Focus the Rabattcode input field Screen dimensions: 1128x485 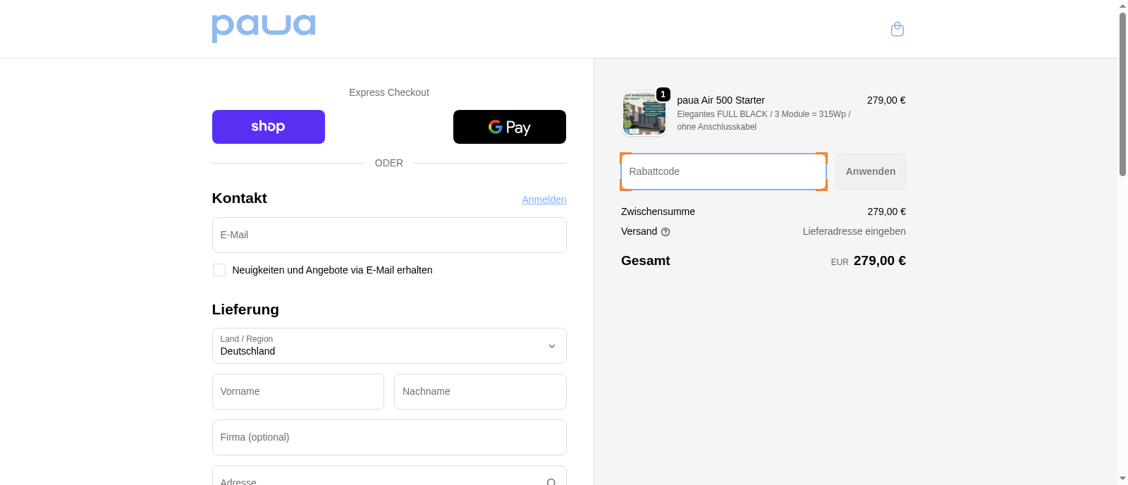(723, 171)
